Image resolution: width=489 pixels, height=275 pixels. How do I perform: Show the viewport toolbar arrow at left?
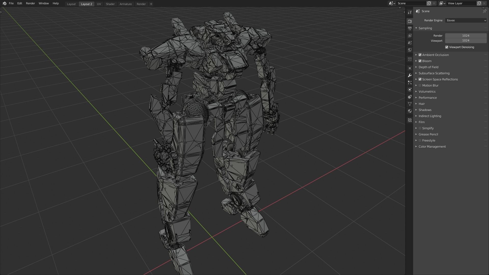tap(1, 12)
